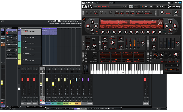This screenshot has width=183, height=112.
Task: Enable record on the Drums track
Action: tap(26, 31)
